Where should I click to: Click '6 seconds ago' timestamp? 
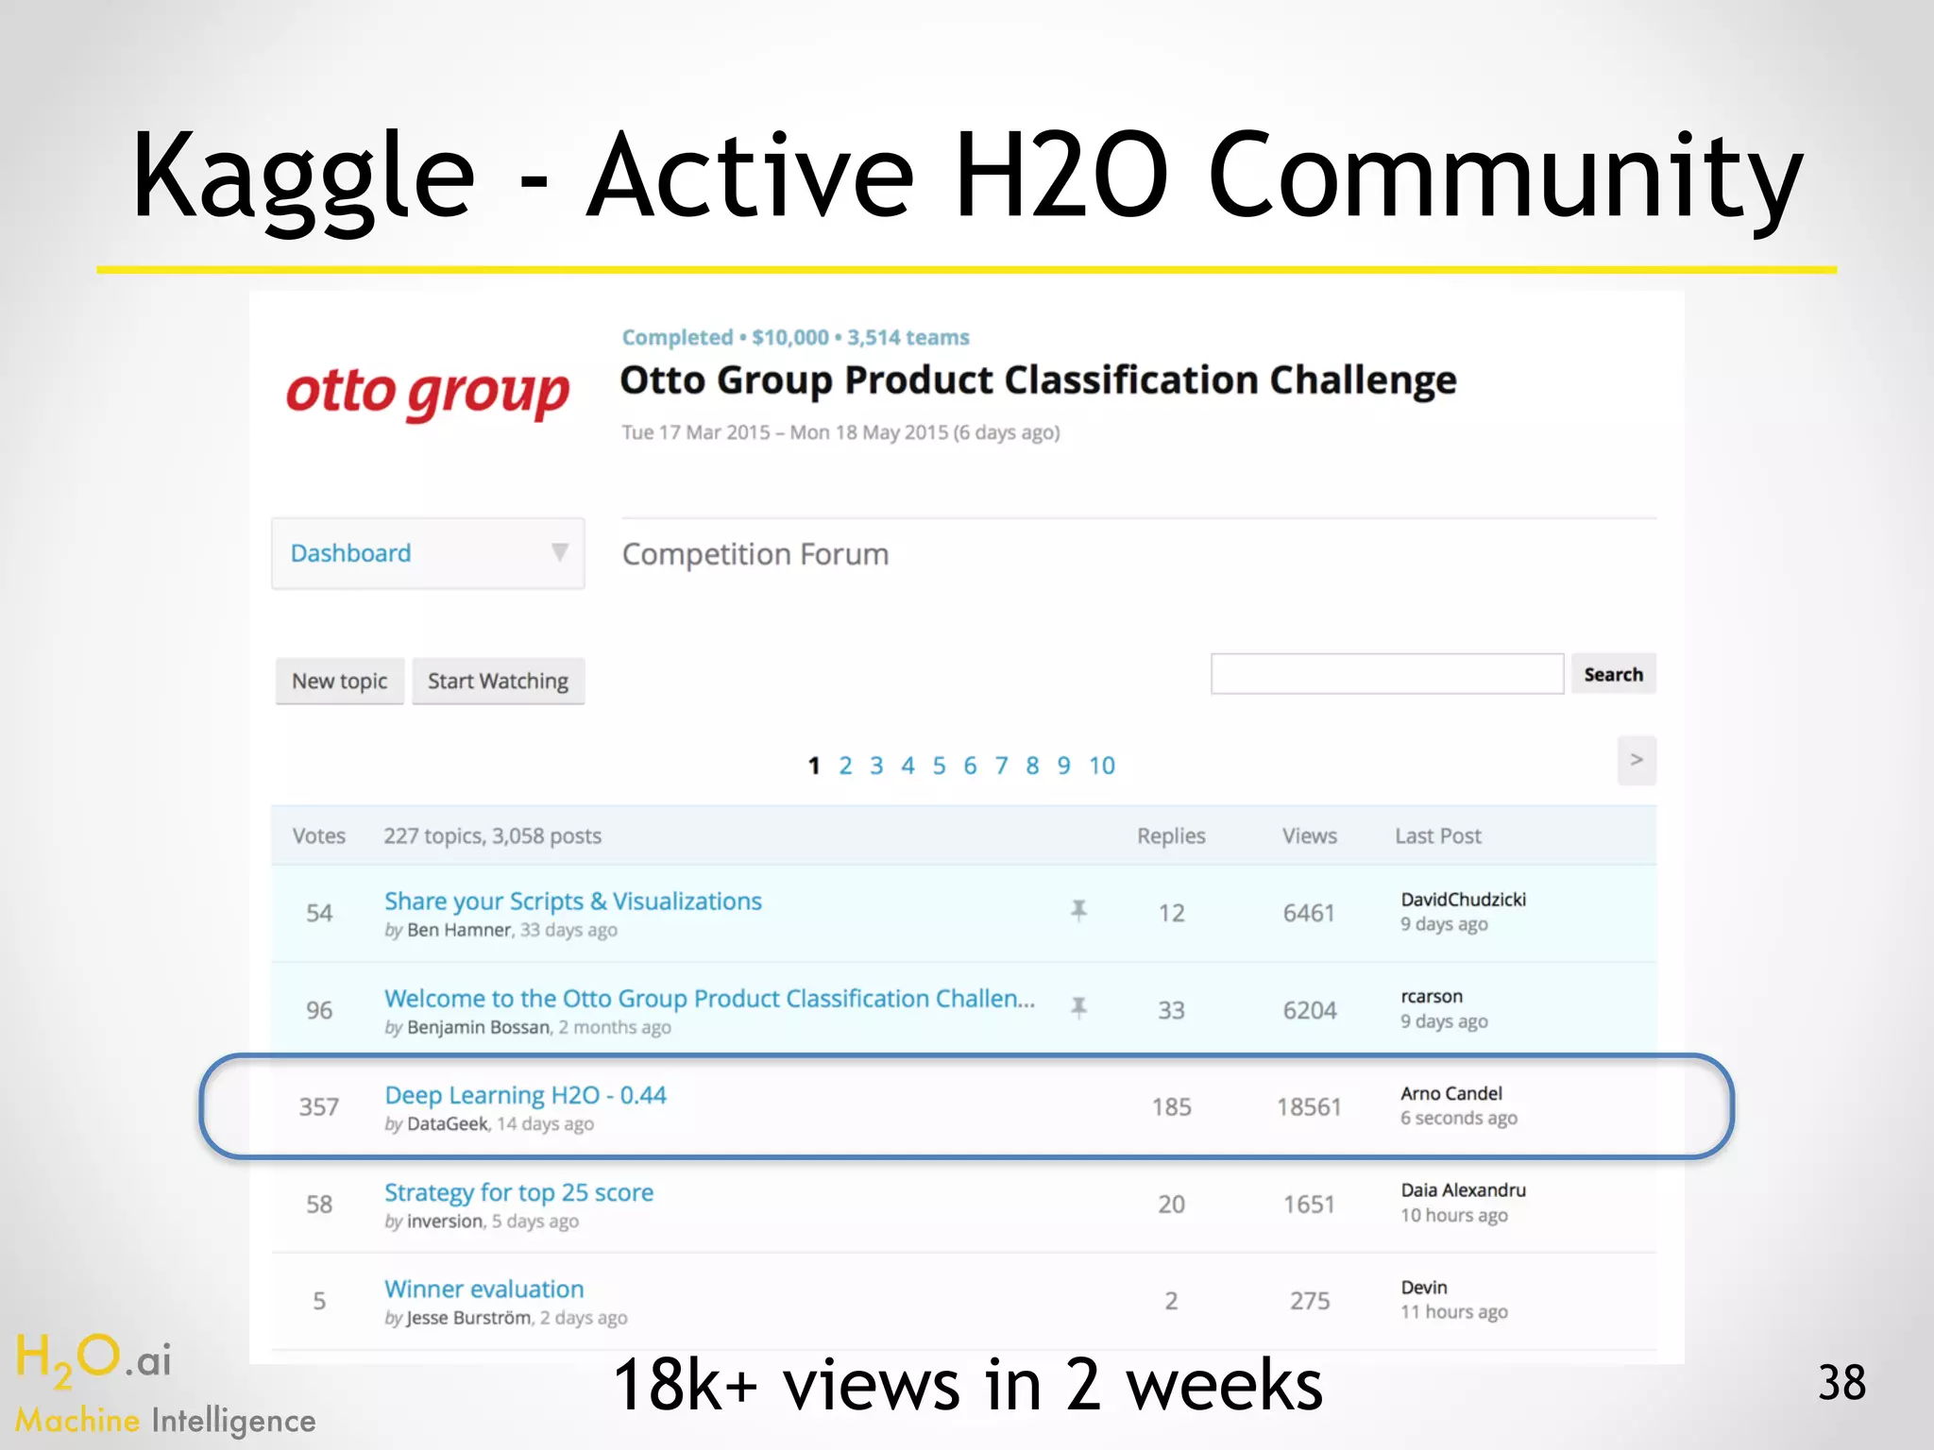[1459, 1119]
